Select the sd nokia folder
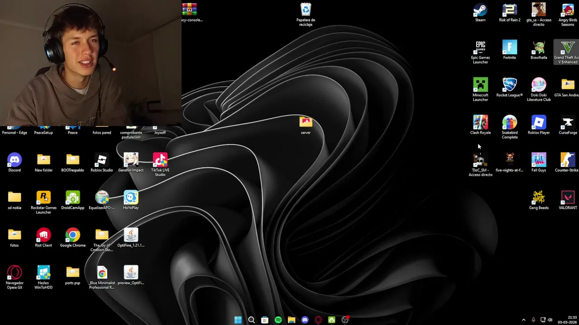This screenshot has height=325, width=579. pyautogui.click(x=14, y=200)
